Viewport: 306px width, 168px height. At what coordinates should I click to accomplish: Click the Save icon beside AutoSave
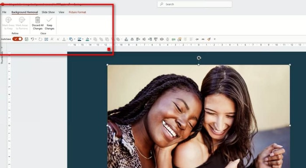27,39
